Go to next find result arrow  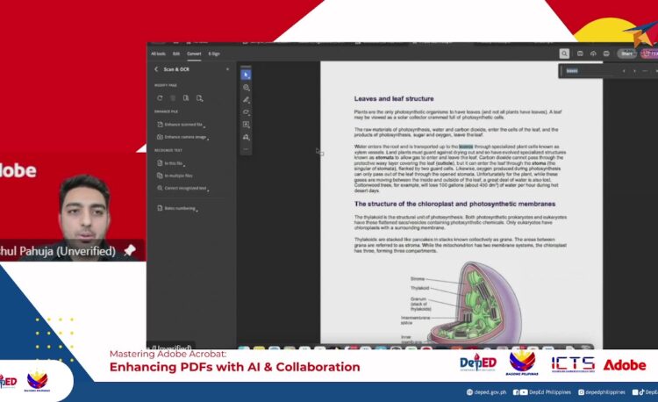634,71
